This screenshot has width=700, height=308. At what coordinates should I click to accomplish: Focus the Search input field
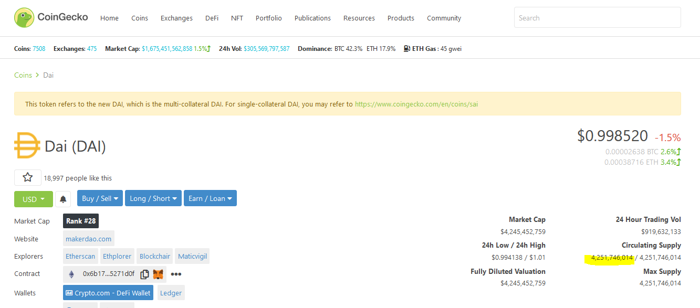(597, 18)
